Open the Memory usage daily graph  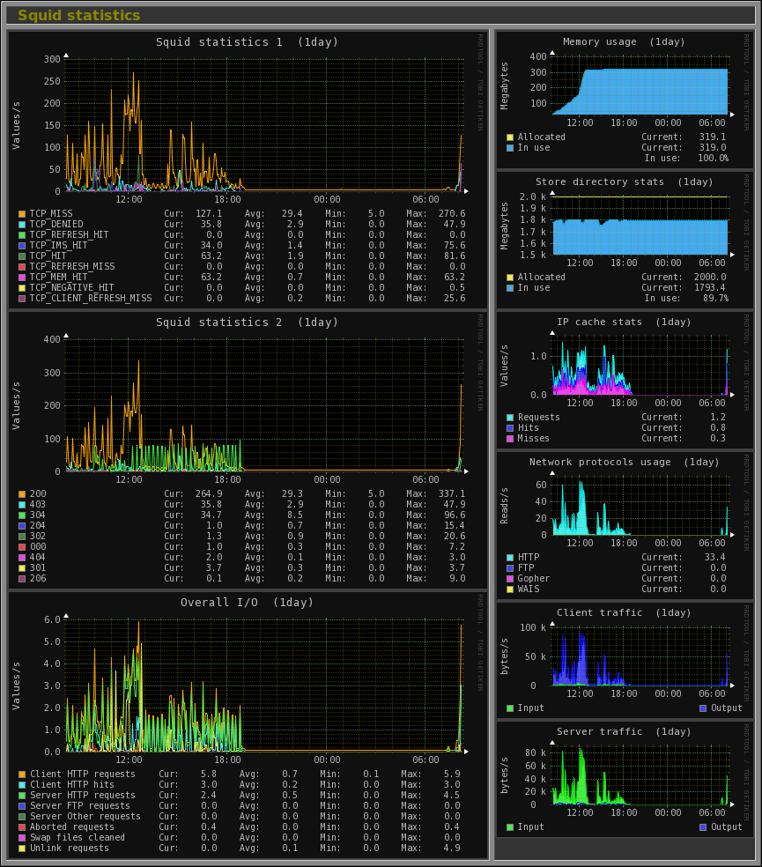[x=625, y=100]
